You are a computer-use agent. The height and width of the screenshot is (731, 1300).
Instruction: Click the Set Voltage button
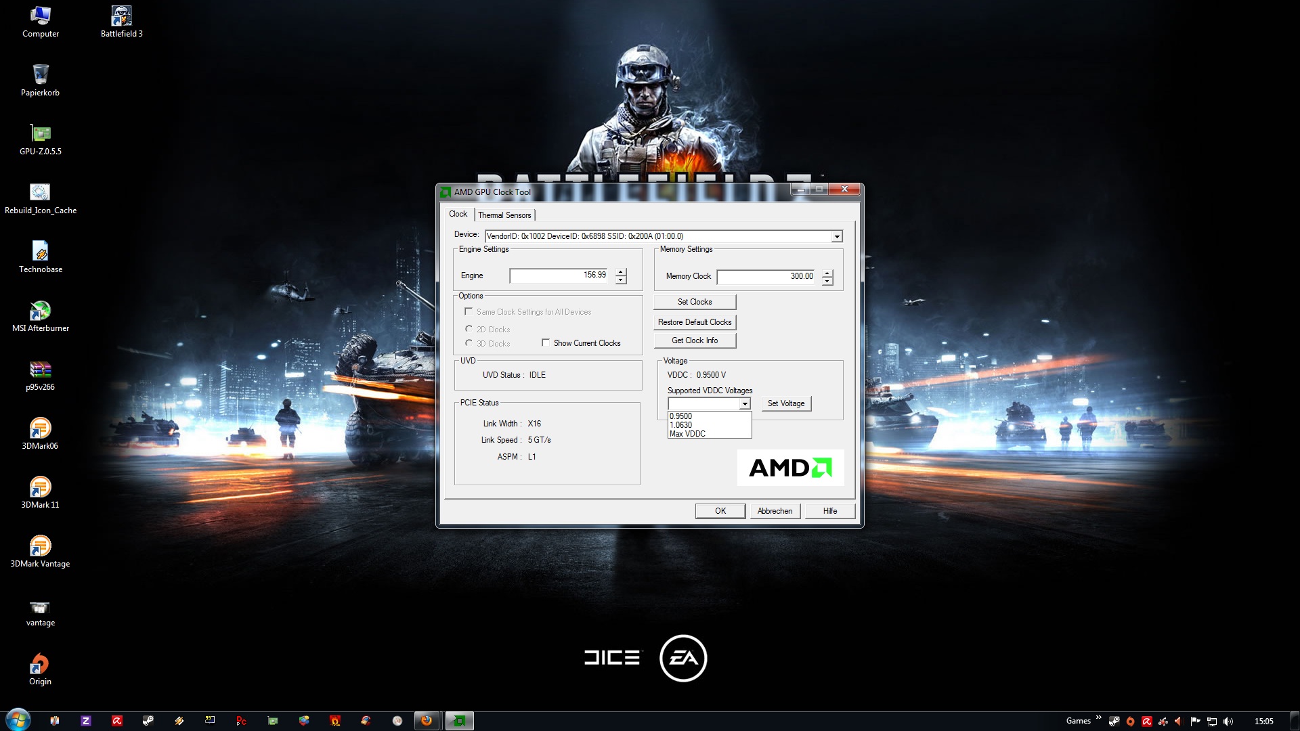tap(786, 403)
